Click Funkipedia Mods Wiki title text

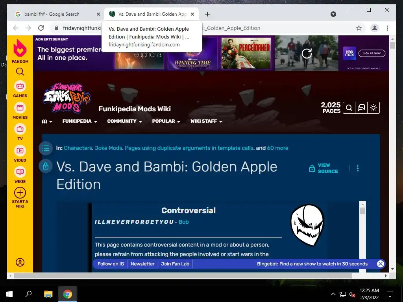135,109
